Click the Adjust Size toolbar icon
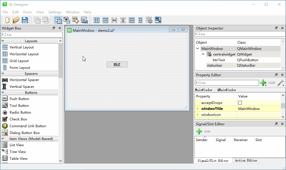 158,20
